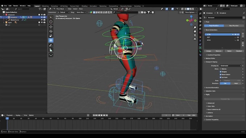Click current frame marker on timeline
The width and height of the screenshot is (246, 138).
pos(7,119)
